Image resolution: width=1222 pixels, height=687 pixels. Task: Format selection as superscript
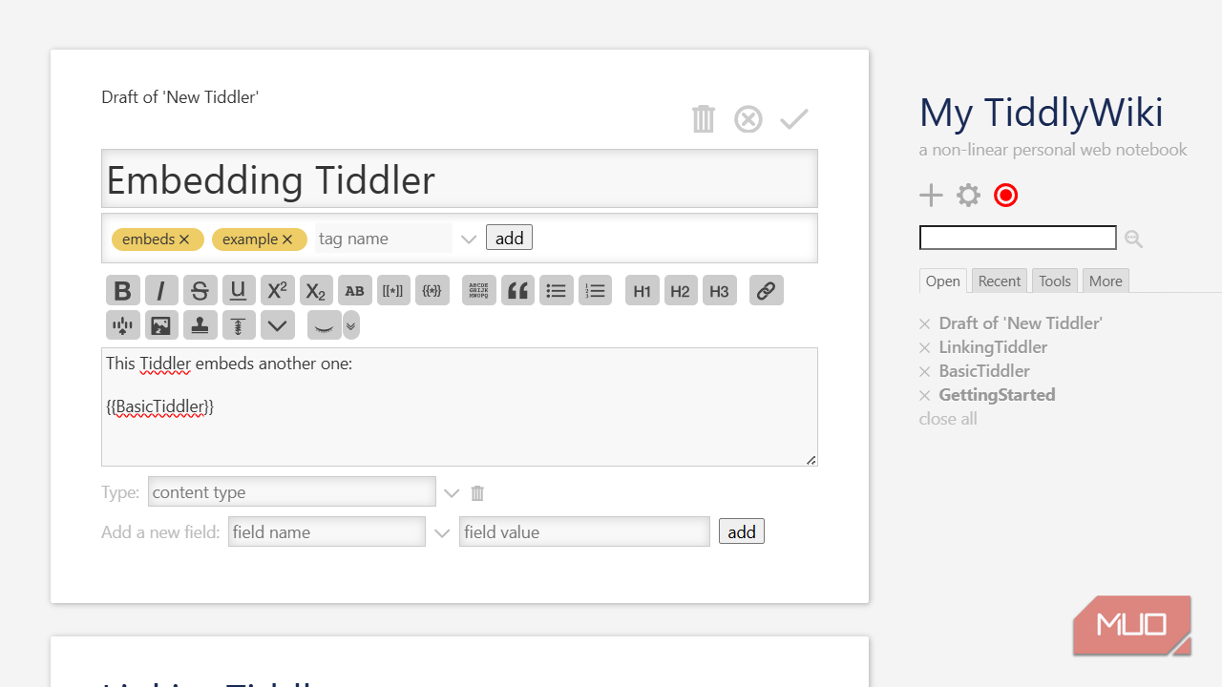[x=278, y=291]
